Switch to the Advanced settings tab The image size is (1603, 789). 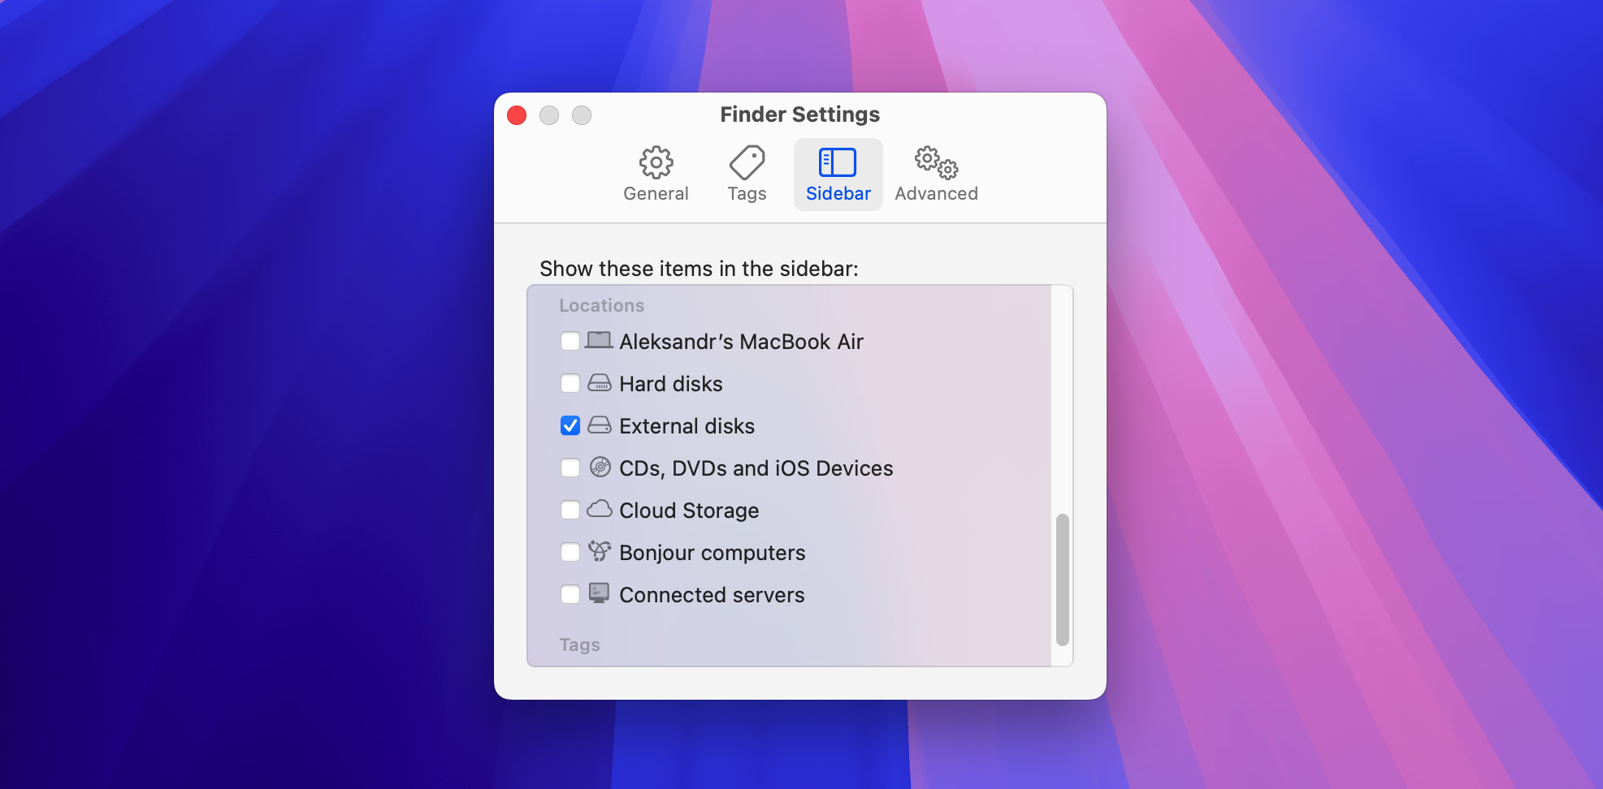[x=936, y=175]
